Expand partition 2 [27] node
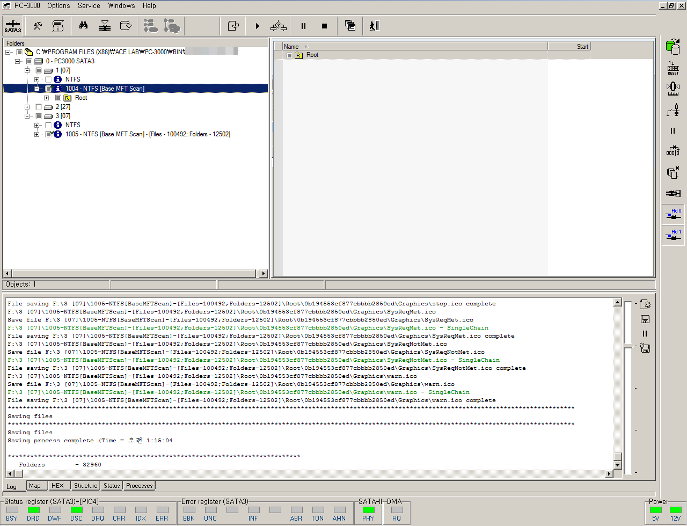 pos(27,107)
